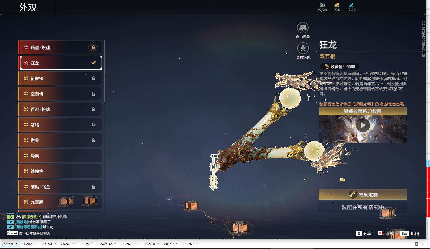
Task: Click the S 分享 share button
Action: (x=364, y=233)
